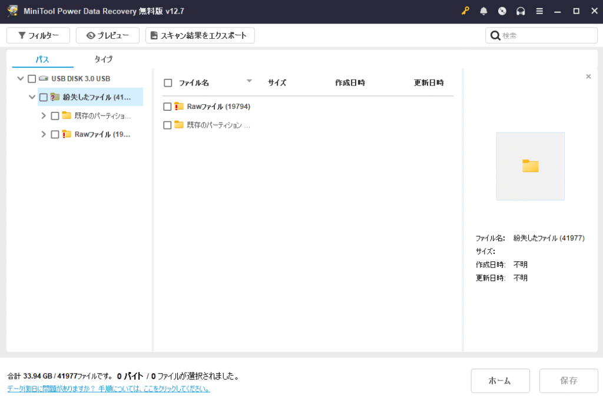Viewport: 603px width, 404px height.
Task: Click the folder preview thumbnail
Action: [530, 166]
